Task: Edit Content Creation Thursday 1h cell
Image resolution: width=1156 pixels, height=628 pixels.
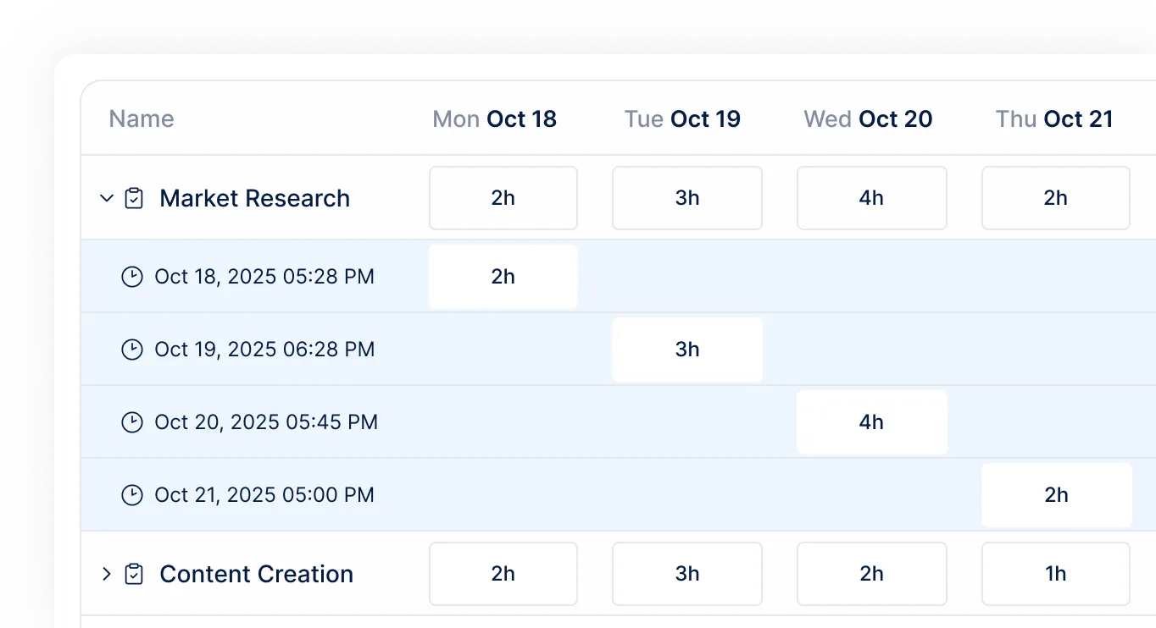Action: (x=1056, y=574)
